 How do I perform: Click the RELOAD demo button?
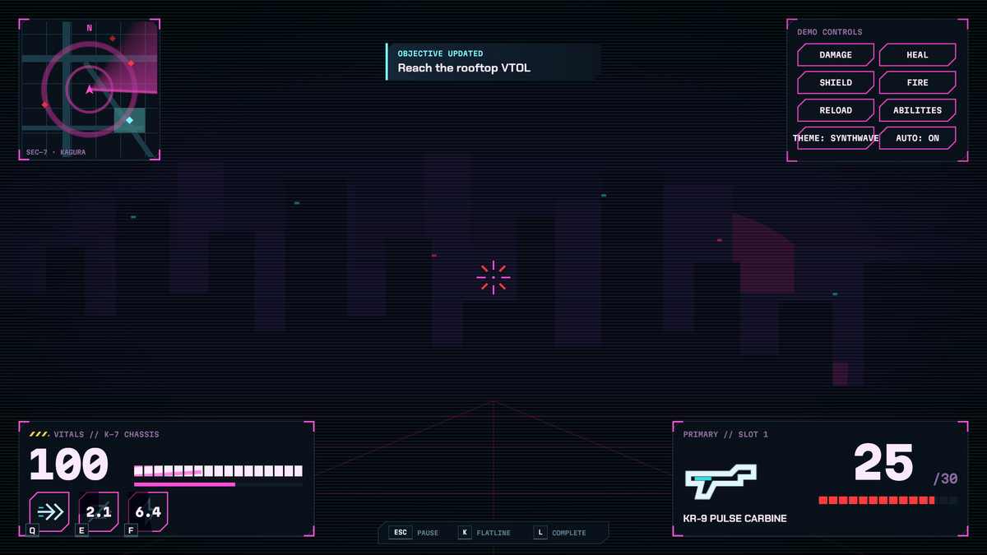click(836, 110)
